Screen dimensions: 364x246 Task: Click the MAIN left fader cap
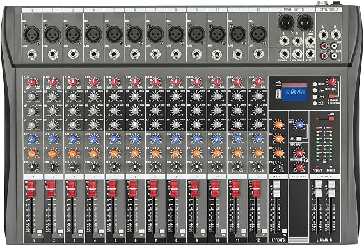click(x=318, y=189)
